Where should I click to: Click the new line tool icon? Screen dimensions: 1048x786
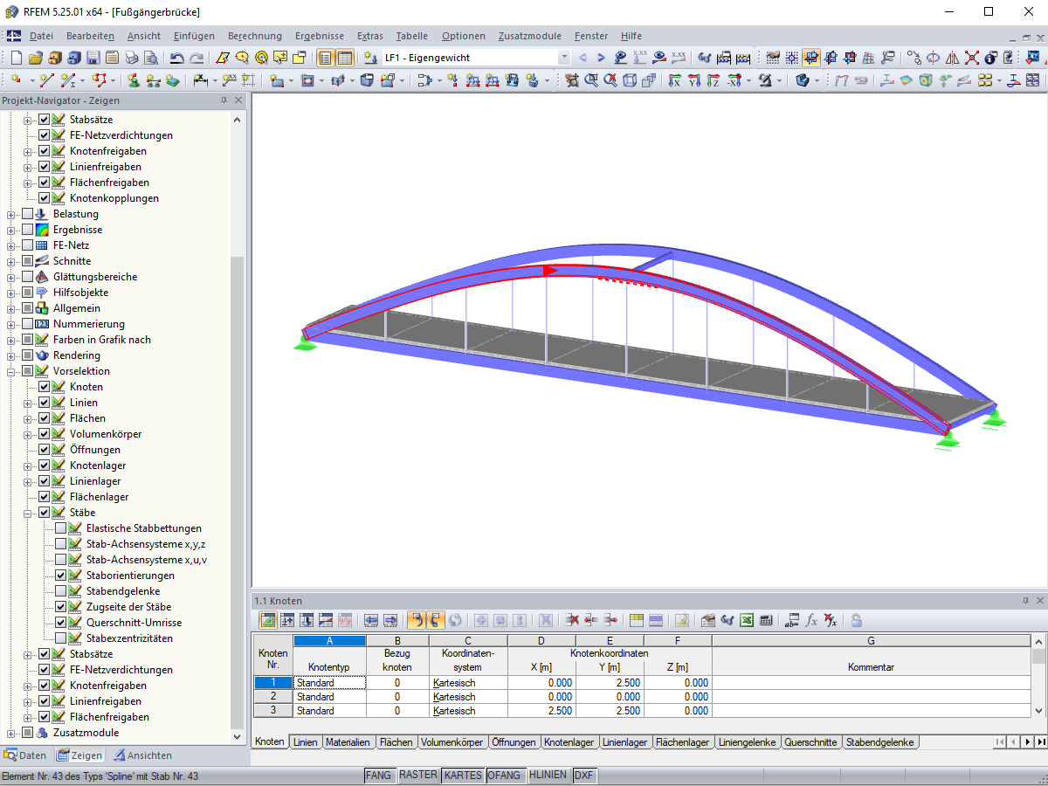pyautogui.click(x=45, y=80)
